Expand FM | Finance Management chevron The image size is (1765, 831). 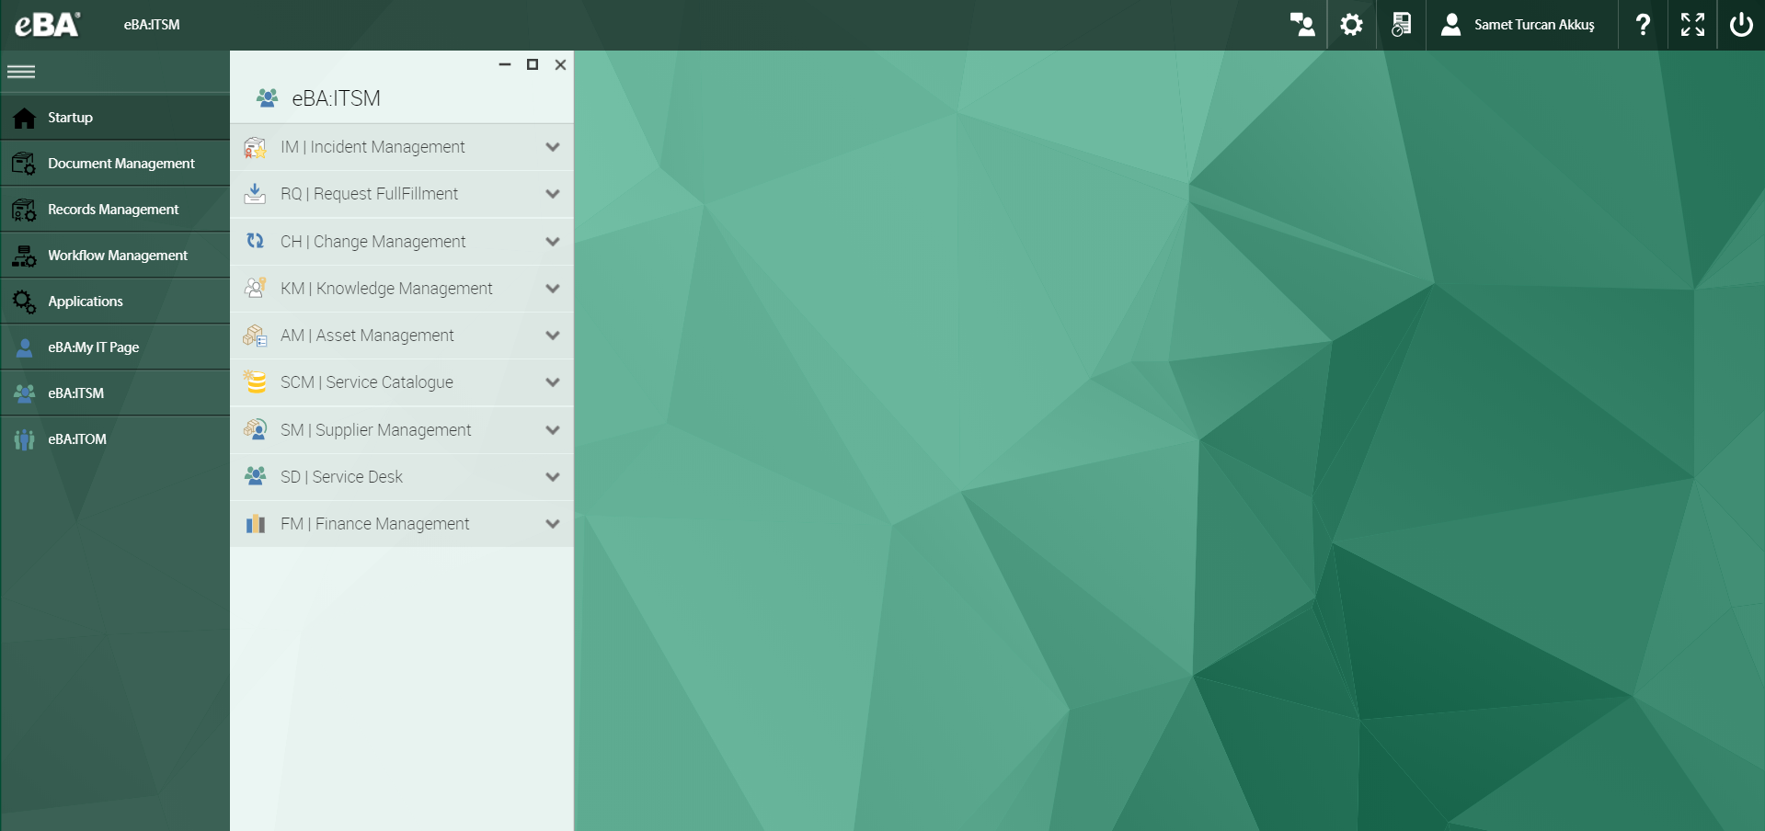pos(553,524)
